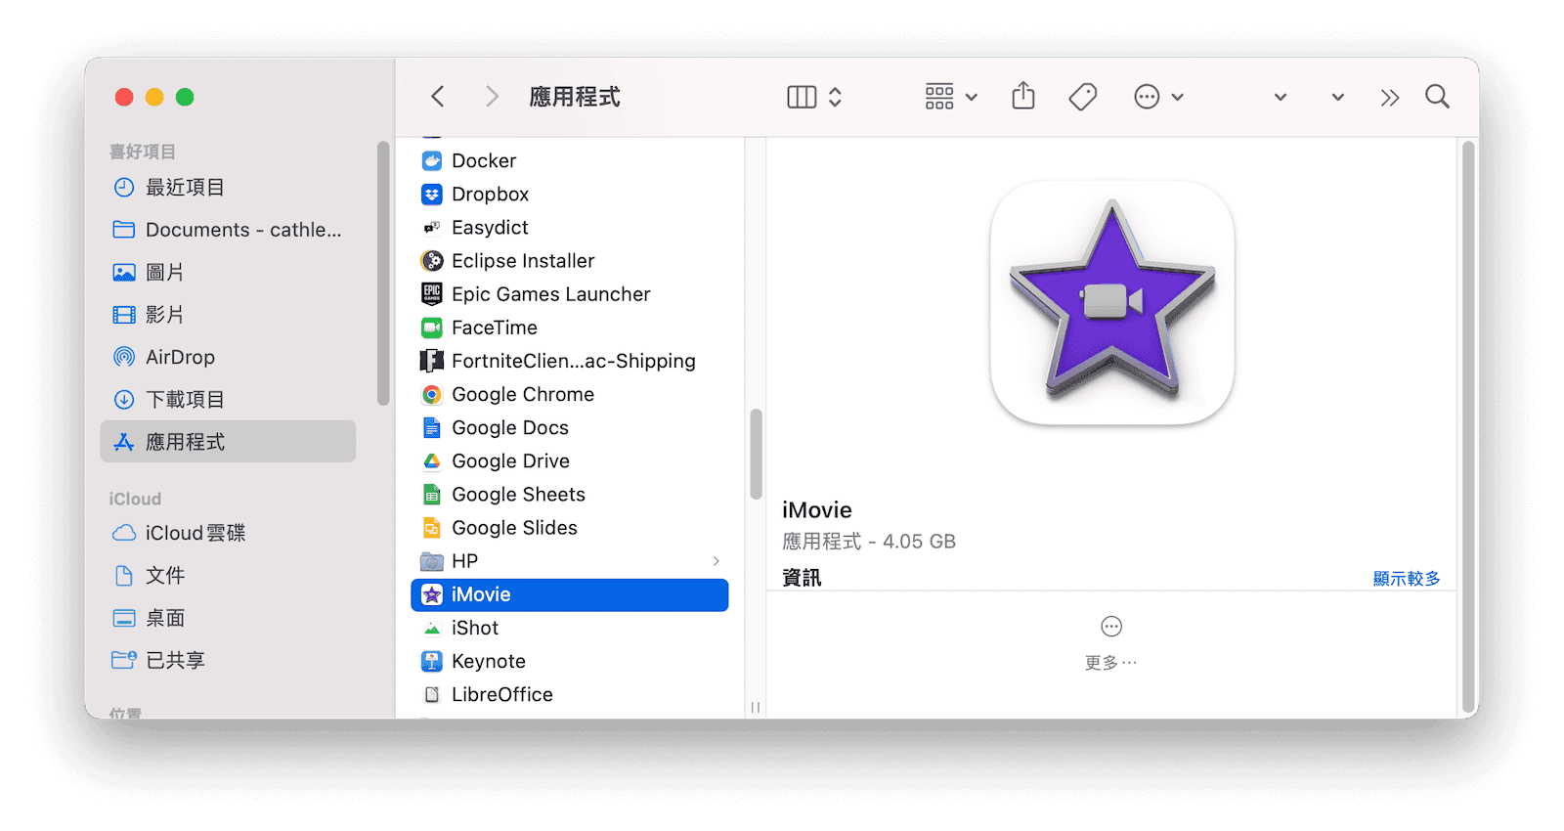Open the Group By grid dropdown
The height and width of the screenshot is (831, 1564).
[x=951, y=97]
